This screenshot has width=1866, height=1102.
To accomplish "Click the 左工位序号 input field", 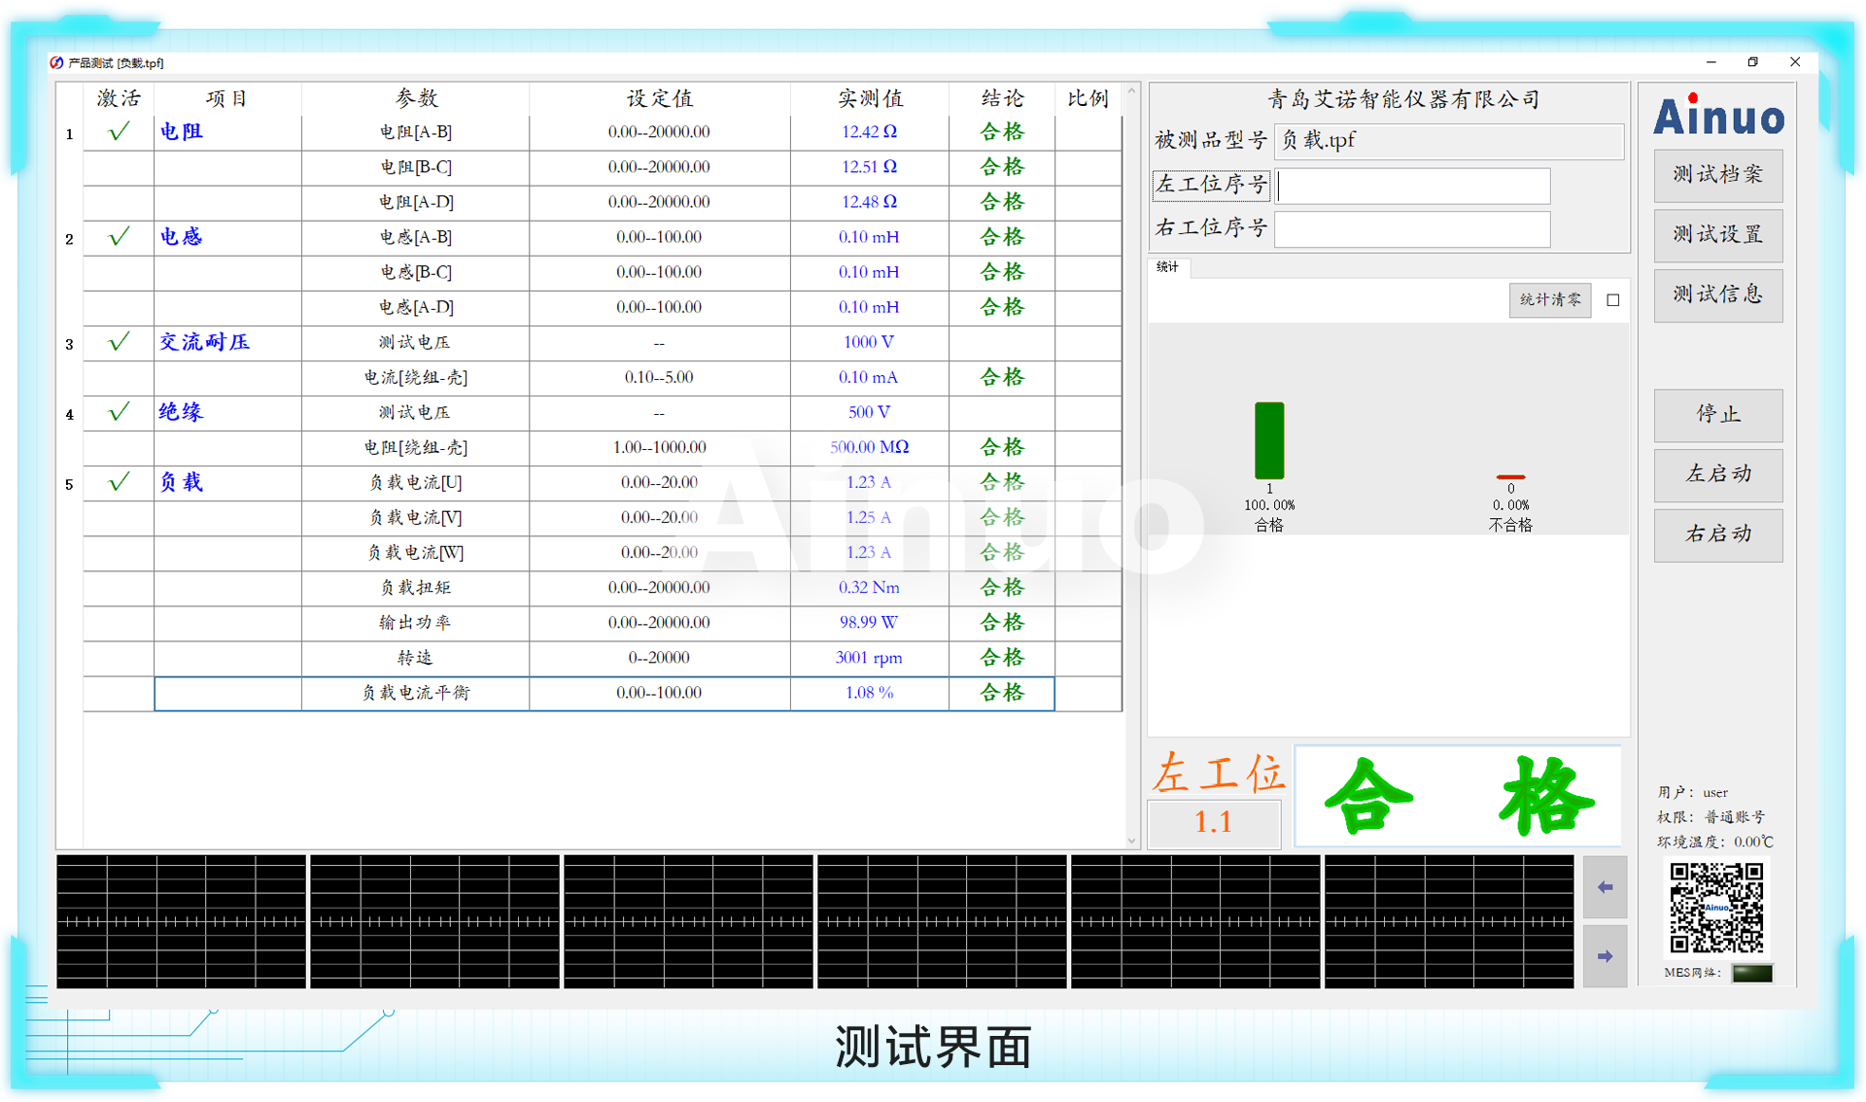I will 1412,186.
